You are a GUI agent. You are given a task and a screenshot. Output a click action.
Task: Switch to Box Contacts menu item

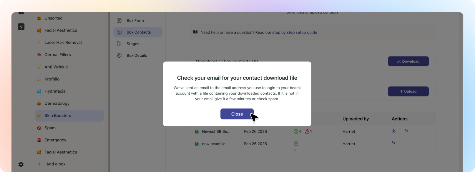pos(138,32)
